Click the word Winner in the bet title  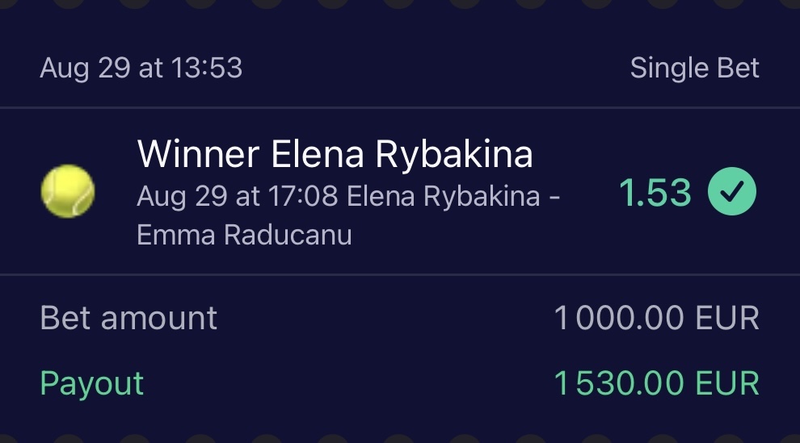[x=198, y=154]
